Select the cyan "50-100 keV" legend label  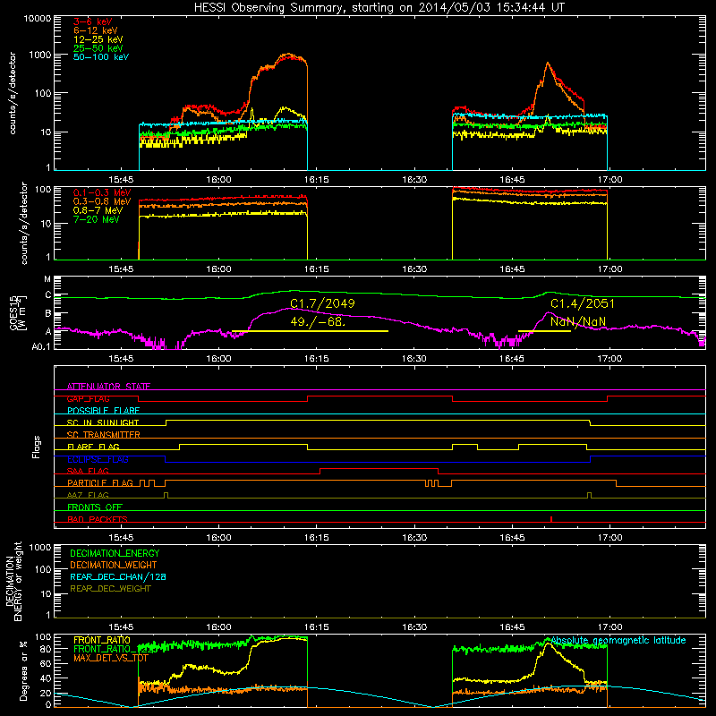pos(101,57)
